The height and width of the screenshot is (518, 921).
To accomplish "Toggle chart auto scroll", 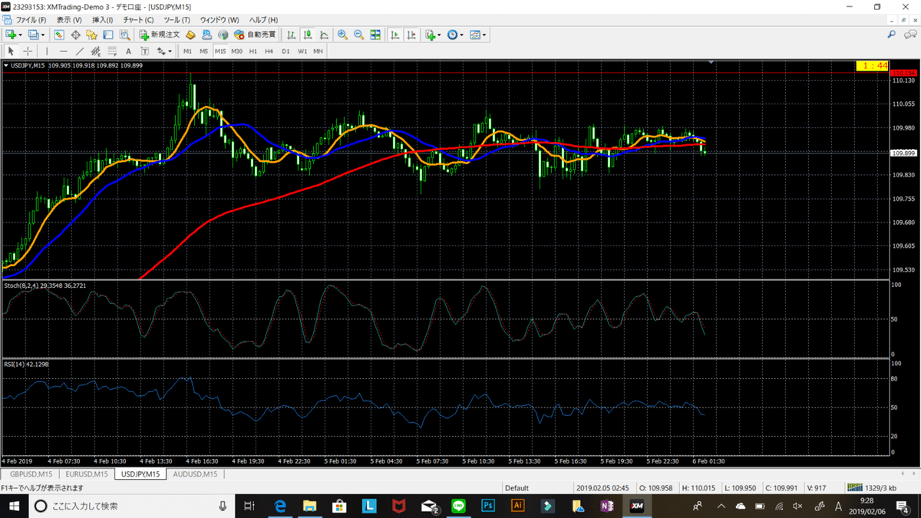I will click(x=394, y=35).
